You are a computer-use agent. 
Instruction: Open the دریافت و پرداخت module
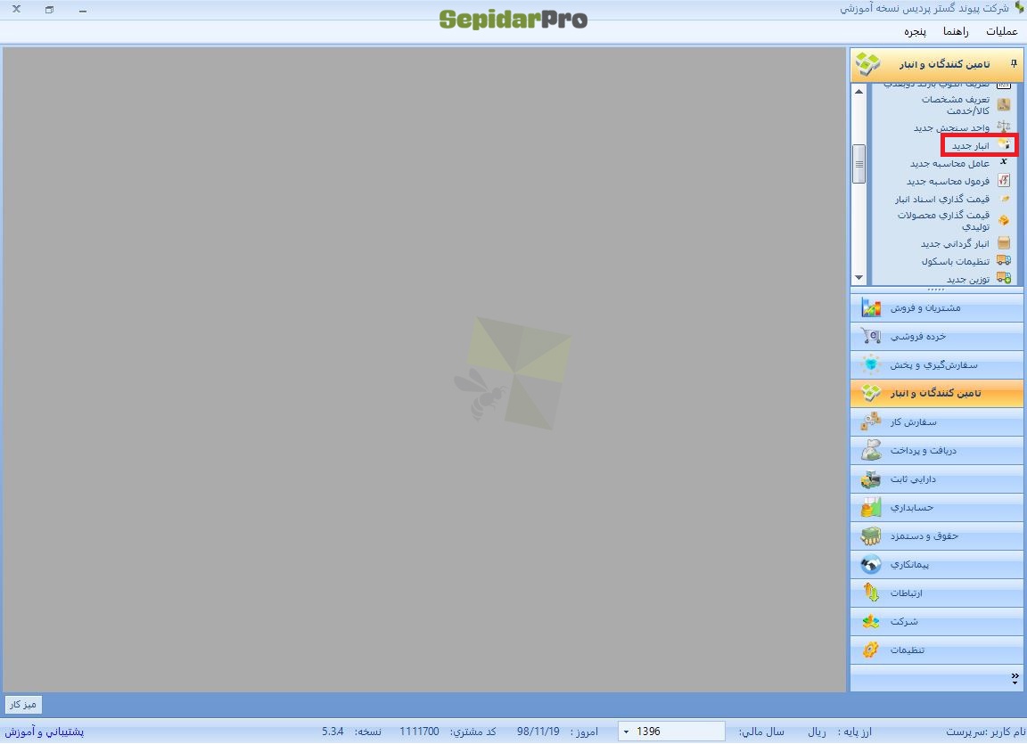(x=937, y=450)
